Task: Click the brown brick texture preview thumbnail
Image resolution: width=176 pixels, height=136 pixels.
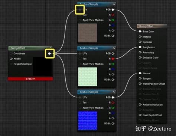Action: coord(88,33)
